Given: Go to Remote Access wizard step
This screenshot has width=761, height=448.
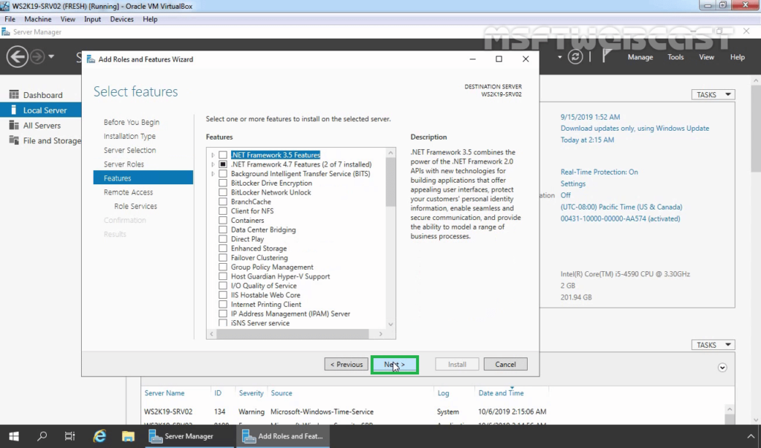Looking at the screenshot, I should click(128, 192).
